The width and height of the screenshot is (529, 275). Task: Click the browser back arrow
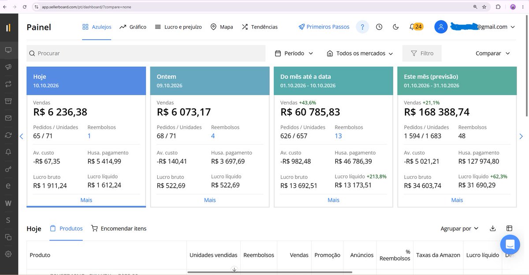[x=5, y=7]
